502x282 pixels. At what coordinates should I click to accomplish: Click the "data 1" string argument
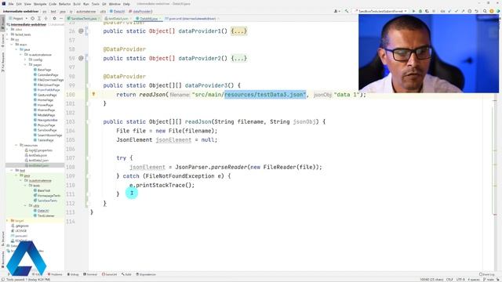[x=347, y=95]
